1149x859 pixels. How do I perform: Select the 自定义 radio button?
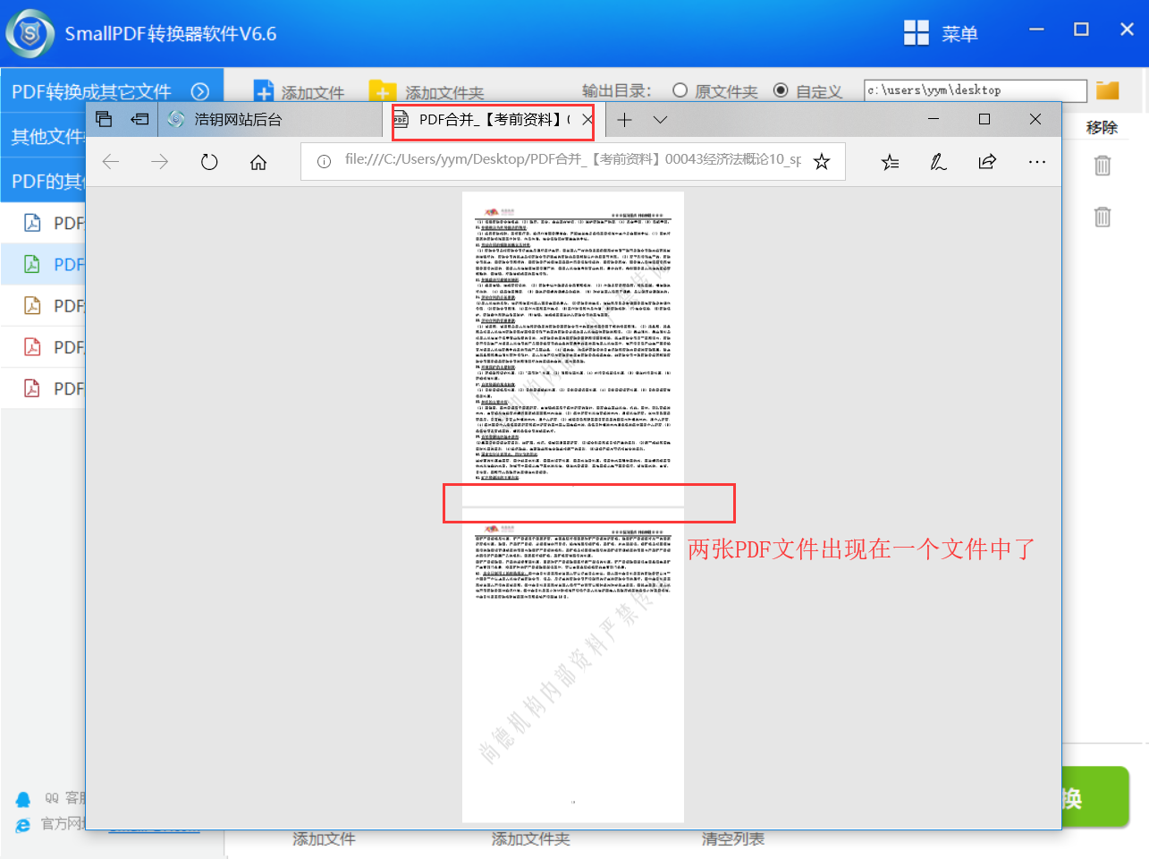tap(781, 90)
